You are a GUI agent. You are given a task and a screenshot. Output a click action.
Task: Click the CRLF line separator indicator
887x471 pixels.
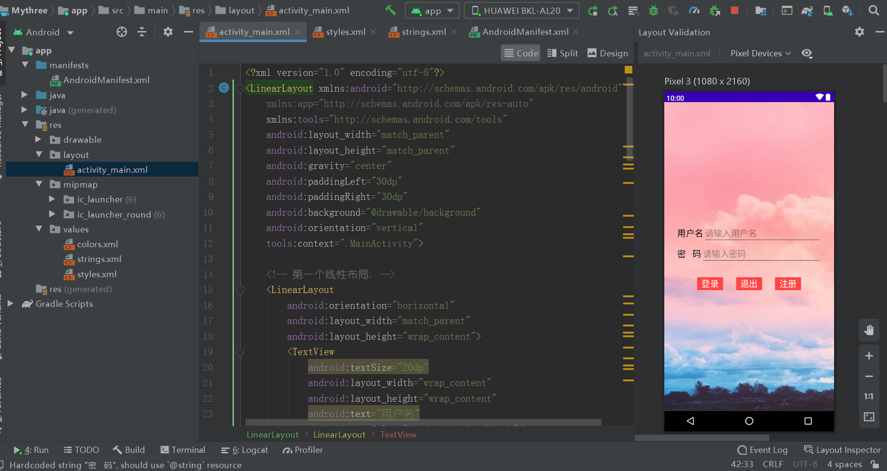tap(773, 464)
